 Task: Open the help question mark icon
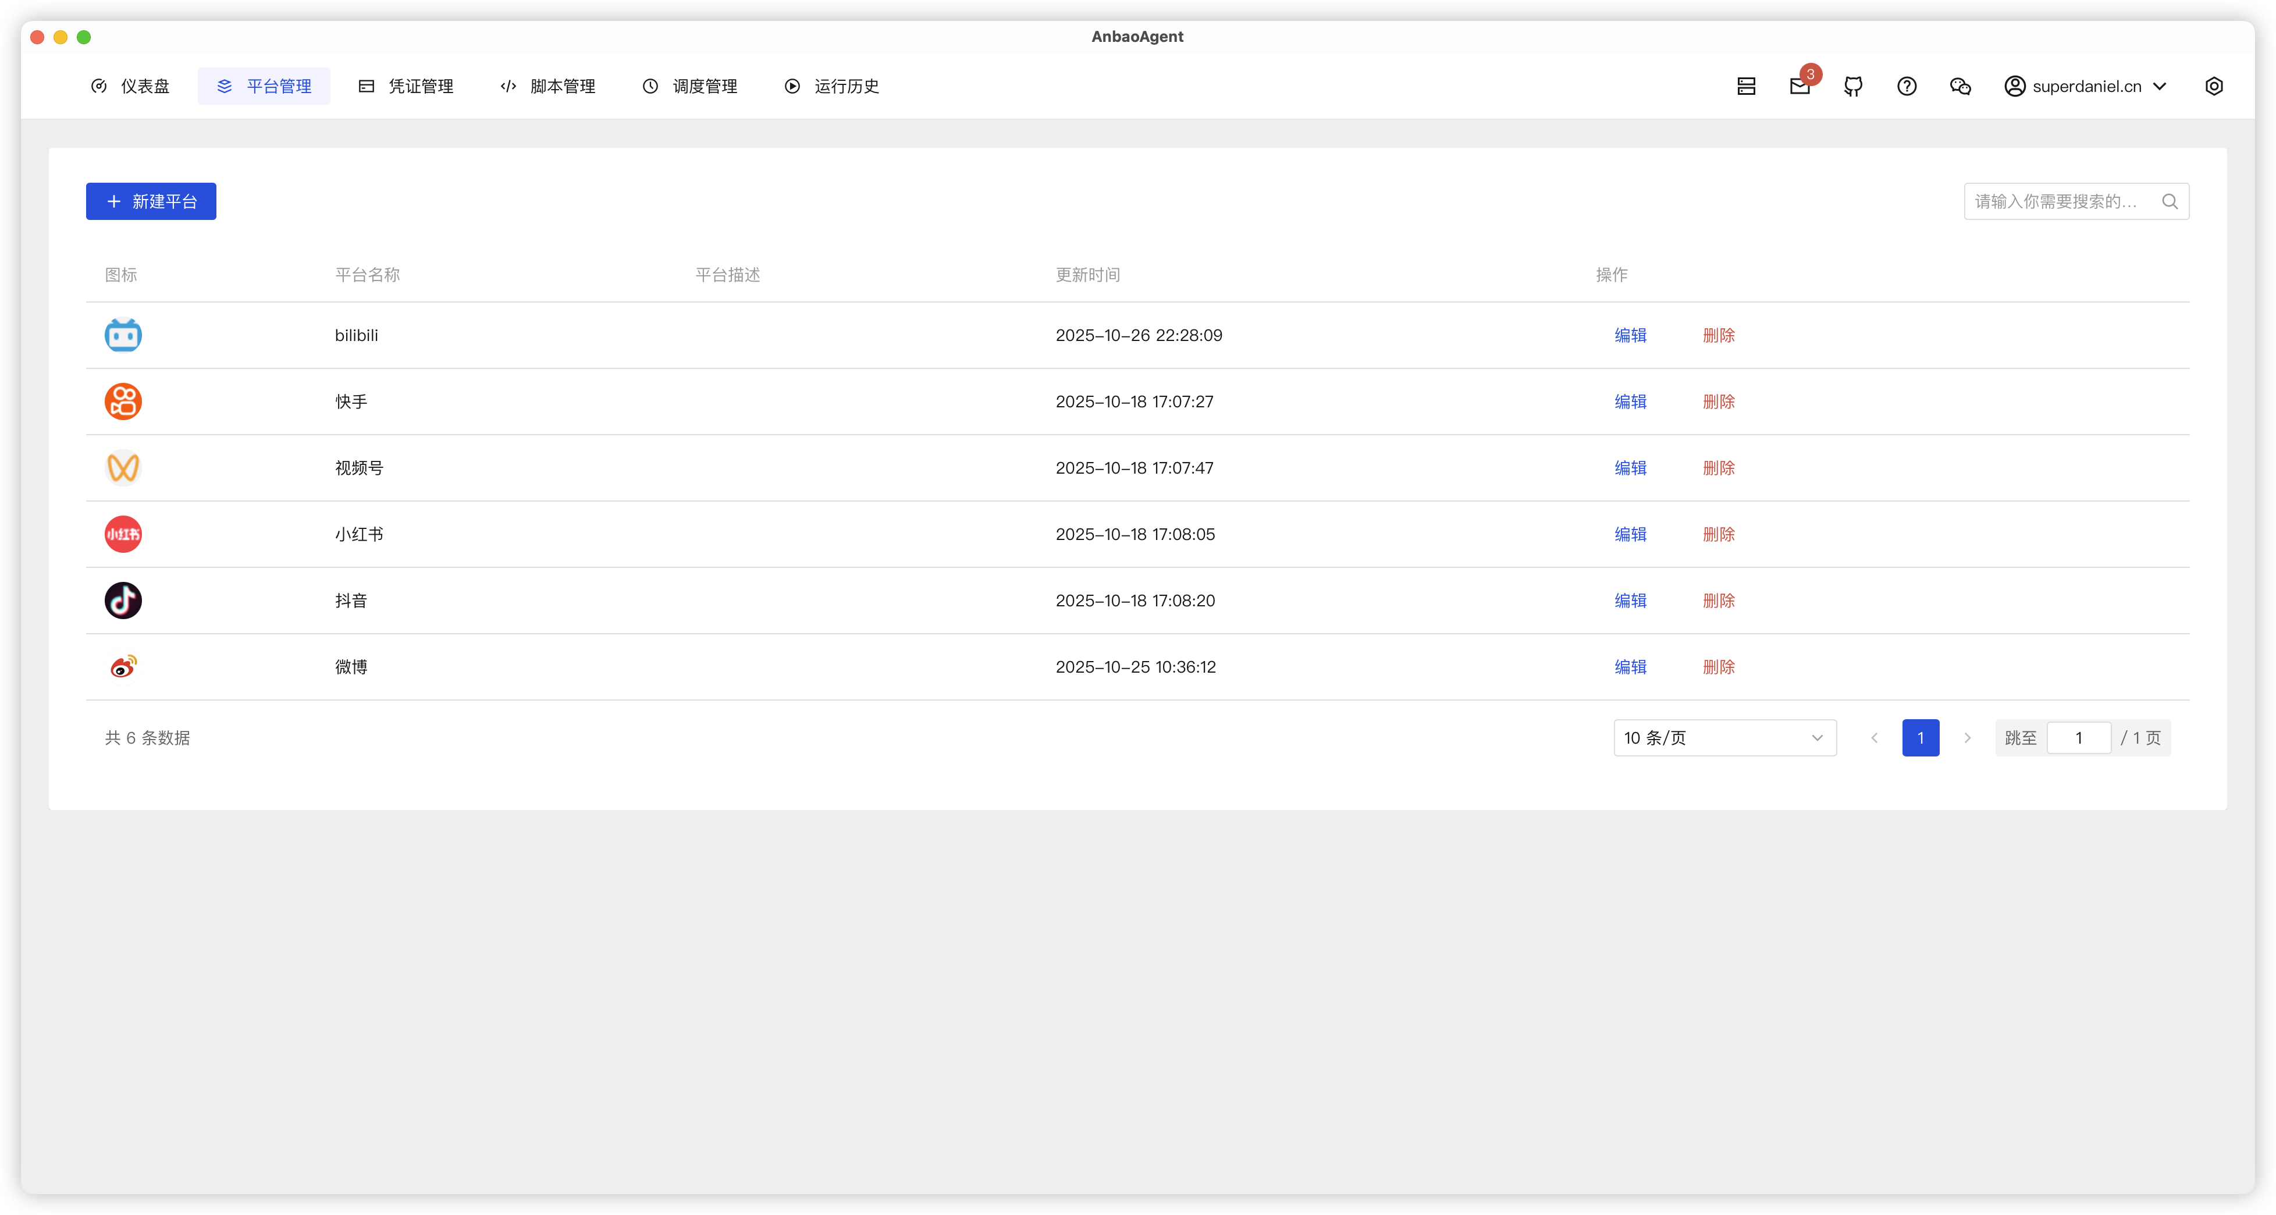1907,86
